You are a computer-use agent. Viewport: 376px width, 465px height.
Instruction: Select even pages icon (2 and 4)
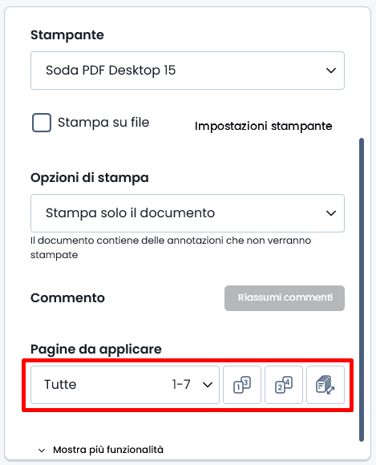pos(284,385)
